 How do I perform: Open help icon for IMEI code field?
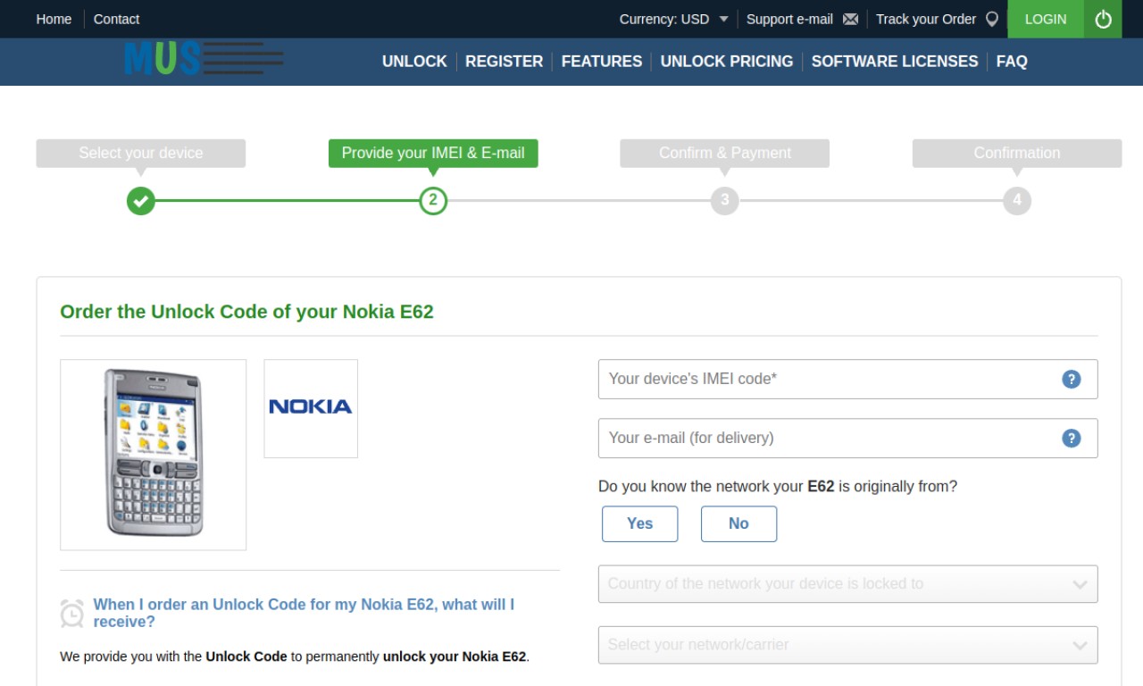(x=1072, y=379)
